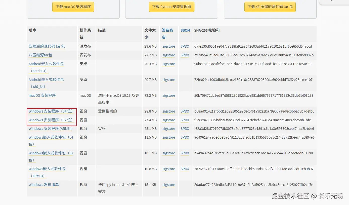Open the XZ压缩源tar包 link

(40, 55)
